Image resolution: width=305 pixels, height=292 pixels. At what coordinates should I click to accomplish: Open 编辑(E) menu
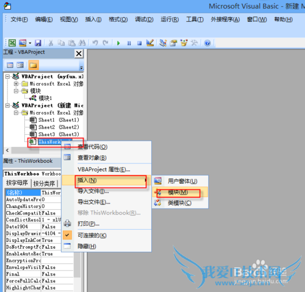point(44,20)
